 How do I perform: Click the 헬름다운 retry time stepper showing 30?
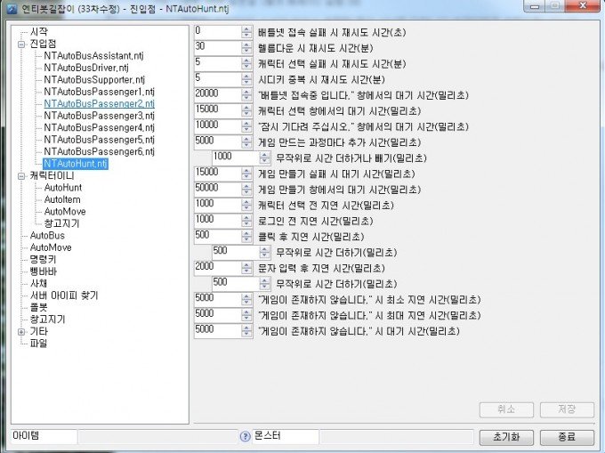click(x=246, y=47)
